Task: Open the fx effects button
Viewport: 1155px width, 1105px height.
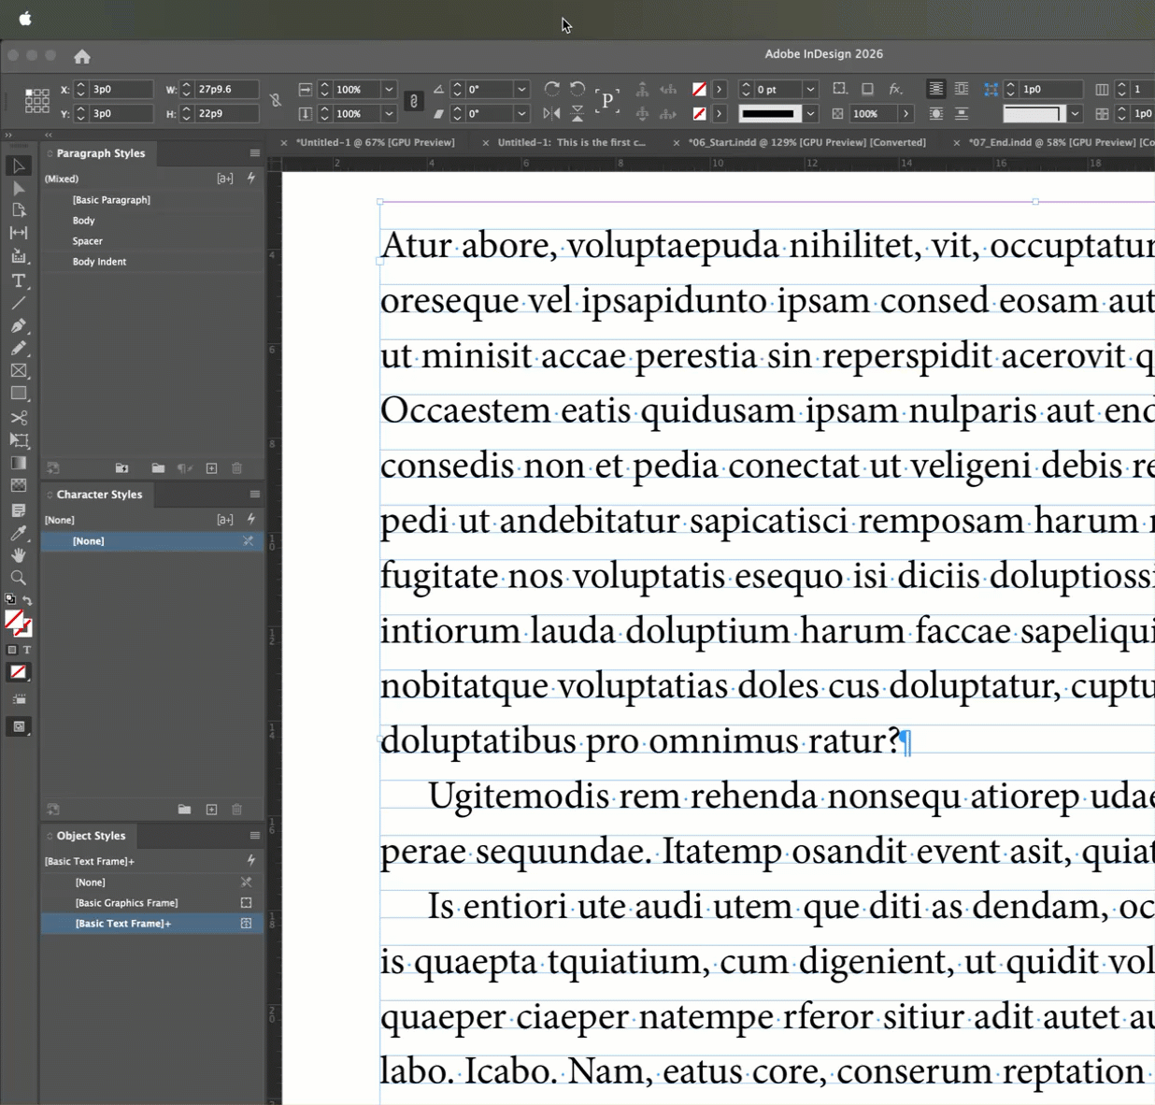Action: [895, 89]
